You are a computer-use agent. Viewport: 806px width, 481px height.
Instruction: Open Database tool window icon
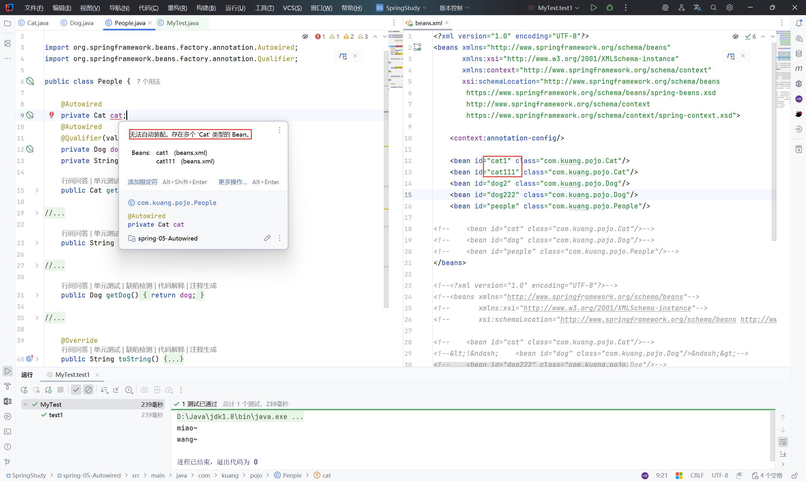coord(798,54)
